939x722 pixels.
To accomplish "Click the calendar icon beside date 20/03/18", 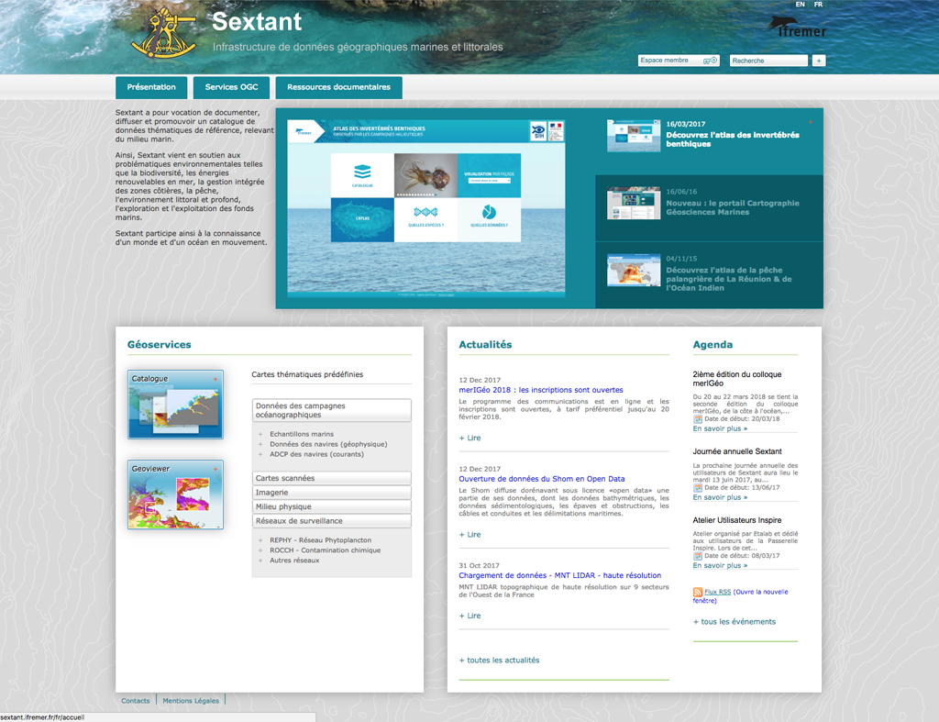I will (x=698, y=418).
